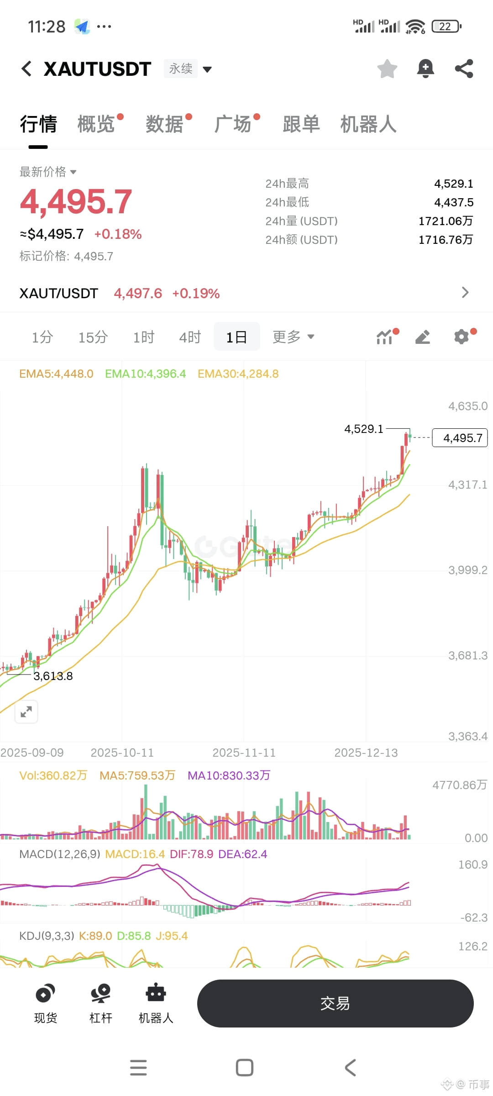Screen dimensions: 493x1096
Task: Tap the EMA30:4,284.8 indicator label
Action: 238,374
